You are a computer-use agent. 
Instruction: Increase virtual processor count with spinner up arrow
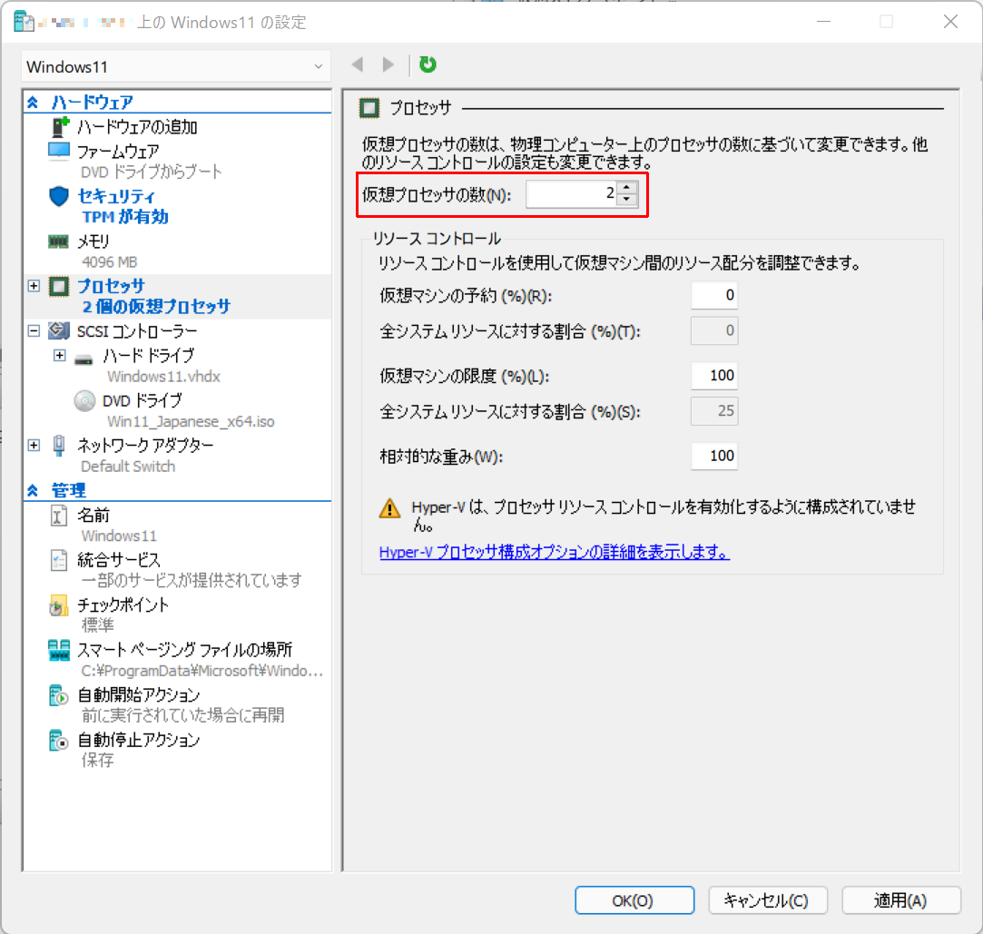coord(625,188)
